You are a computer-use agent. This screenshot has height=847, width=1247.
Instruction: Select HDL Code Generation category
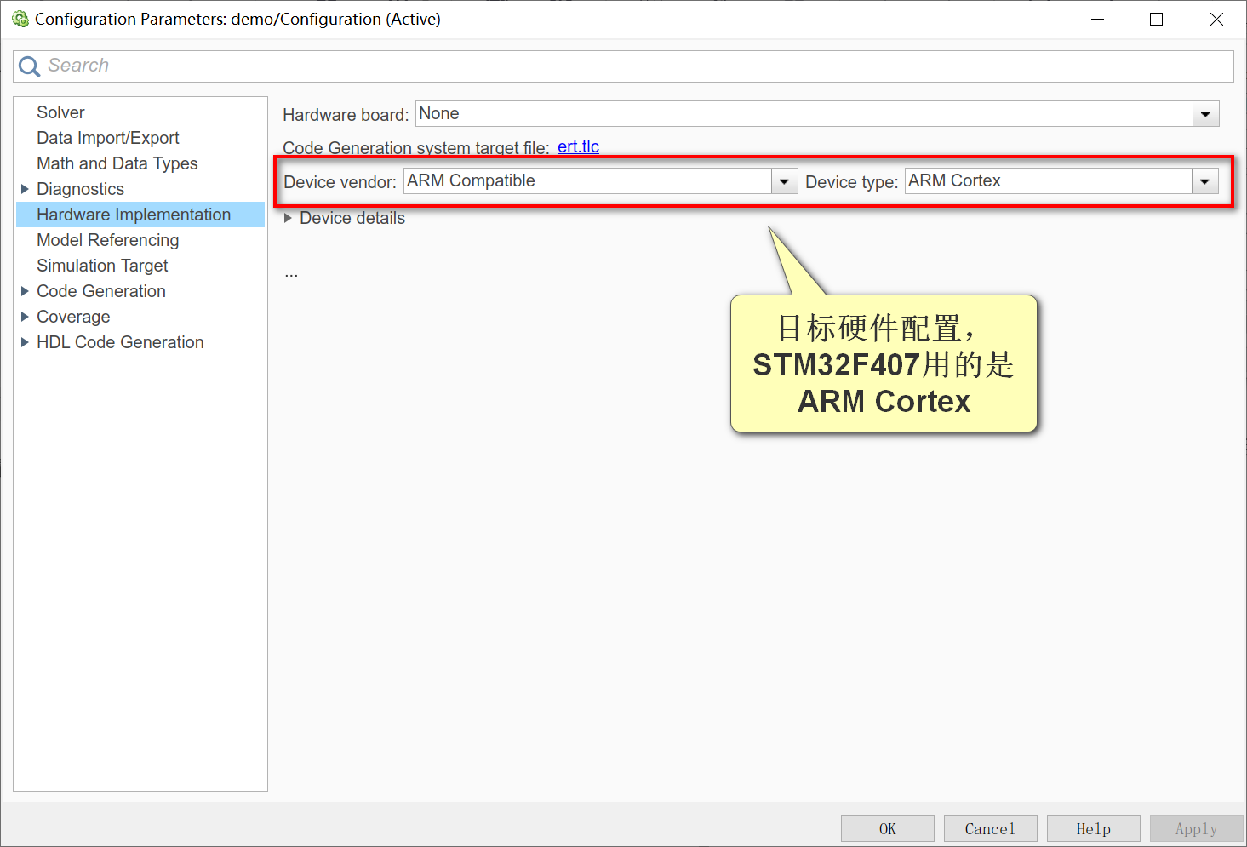pyautogui.click(x=120, y=342)
